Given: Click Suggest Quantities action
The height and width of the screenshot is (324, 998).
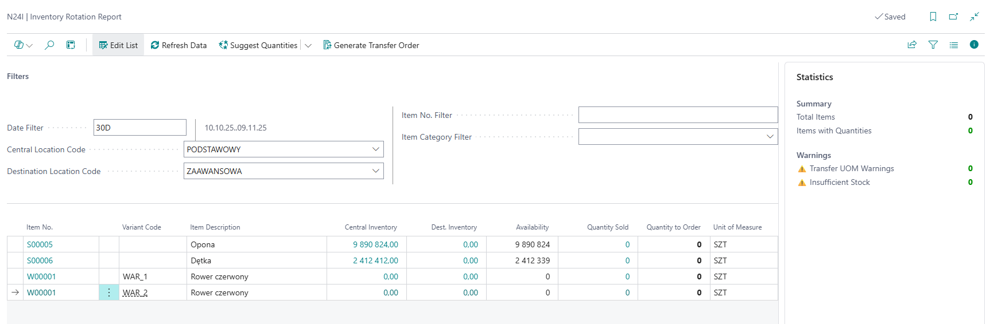Looking at the screenshot, I should pos(258,45).
